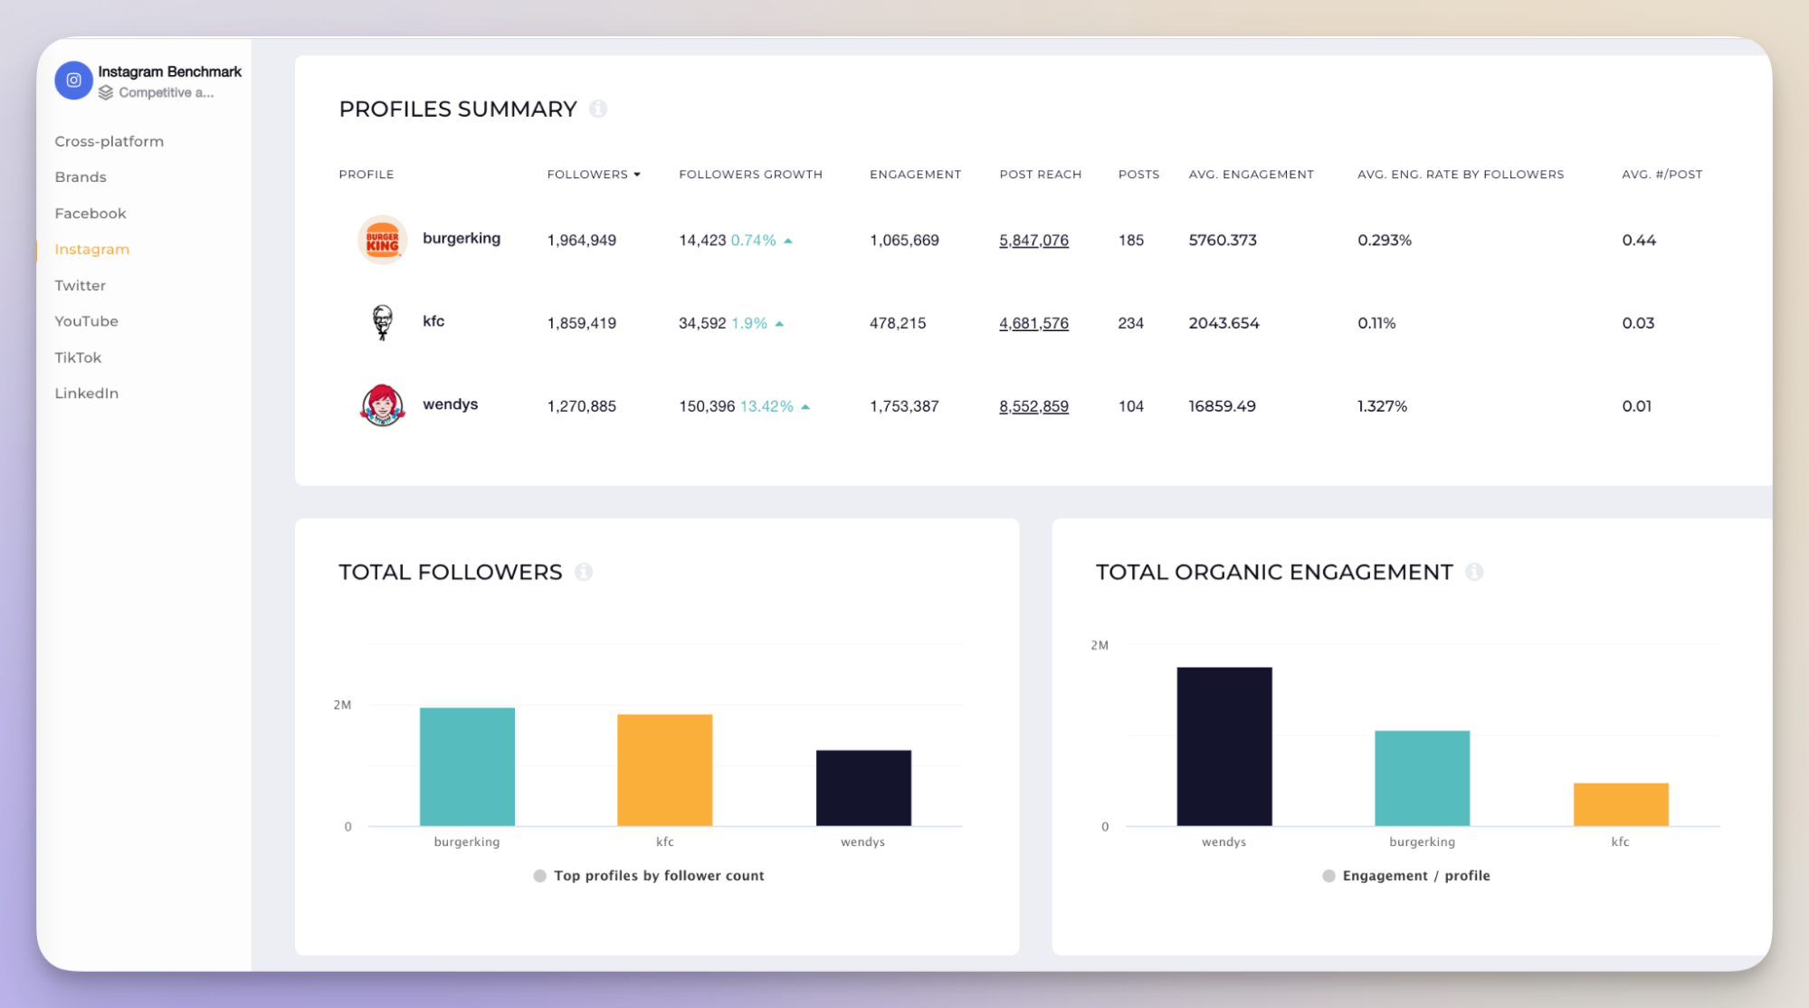Select the Instagram tab
The width and height of the screenshot is (1809, 1008).
click(x=92, y=248)
